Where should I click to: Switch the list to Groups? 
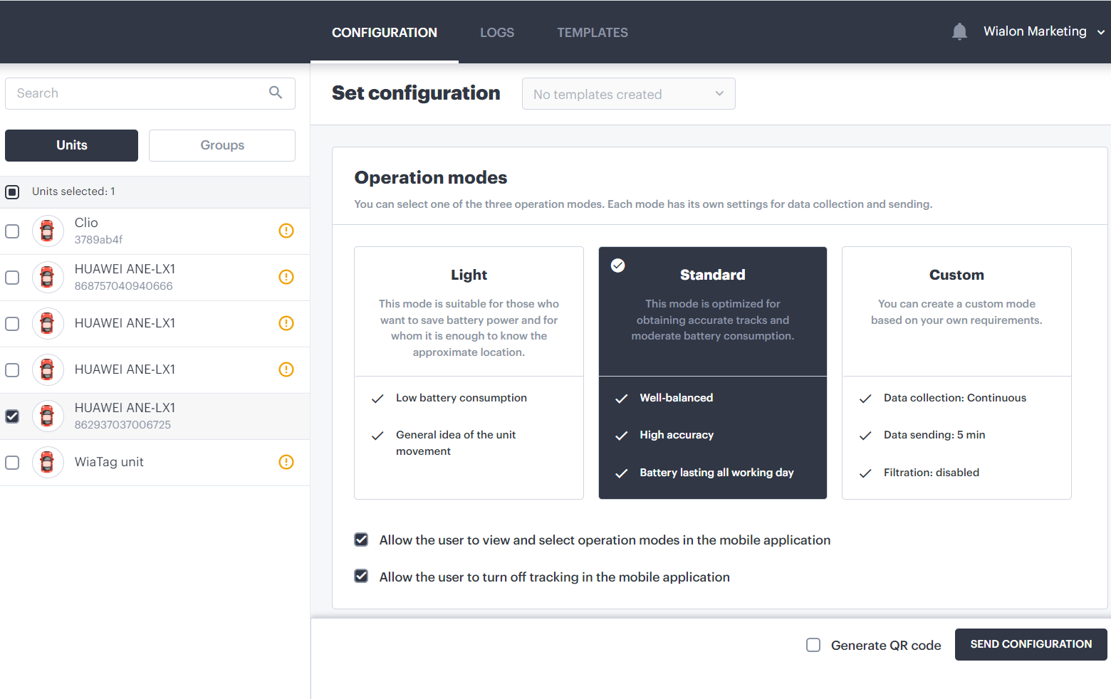click(221, 145)
